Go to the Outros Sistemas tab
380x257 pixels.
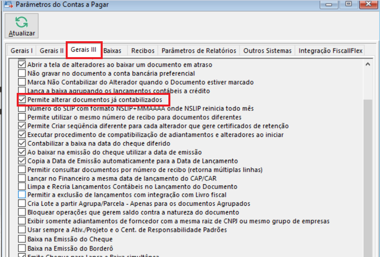pos(267,51)
